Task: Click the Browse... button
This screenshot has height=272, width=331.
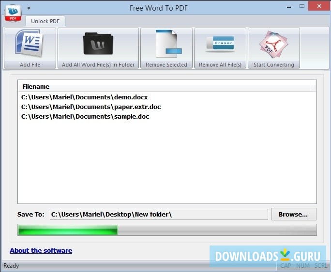Action: tap(294, 214)
